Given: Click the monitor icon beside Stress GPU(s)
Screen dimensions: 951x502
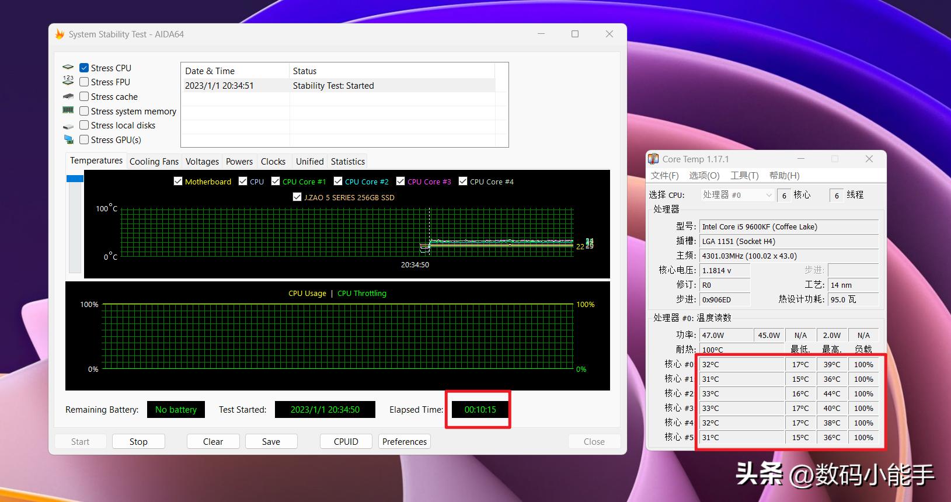Looking at the screenshot, I should [x=68, y=140].
